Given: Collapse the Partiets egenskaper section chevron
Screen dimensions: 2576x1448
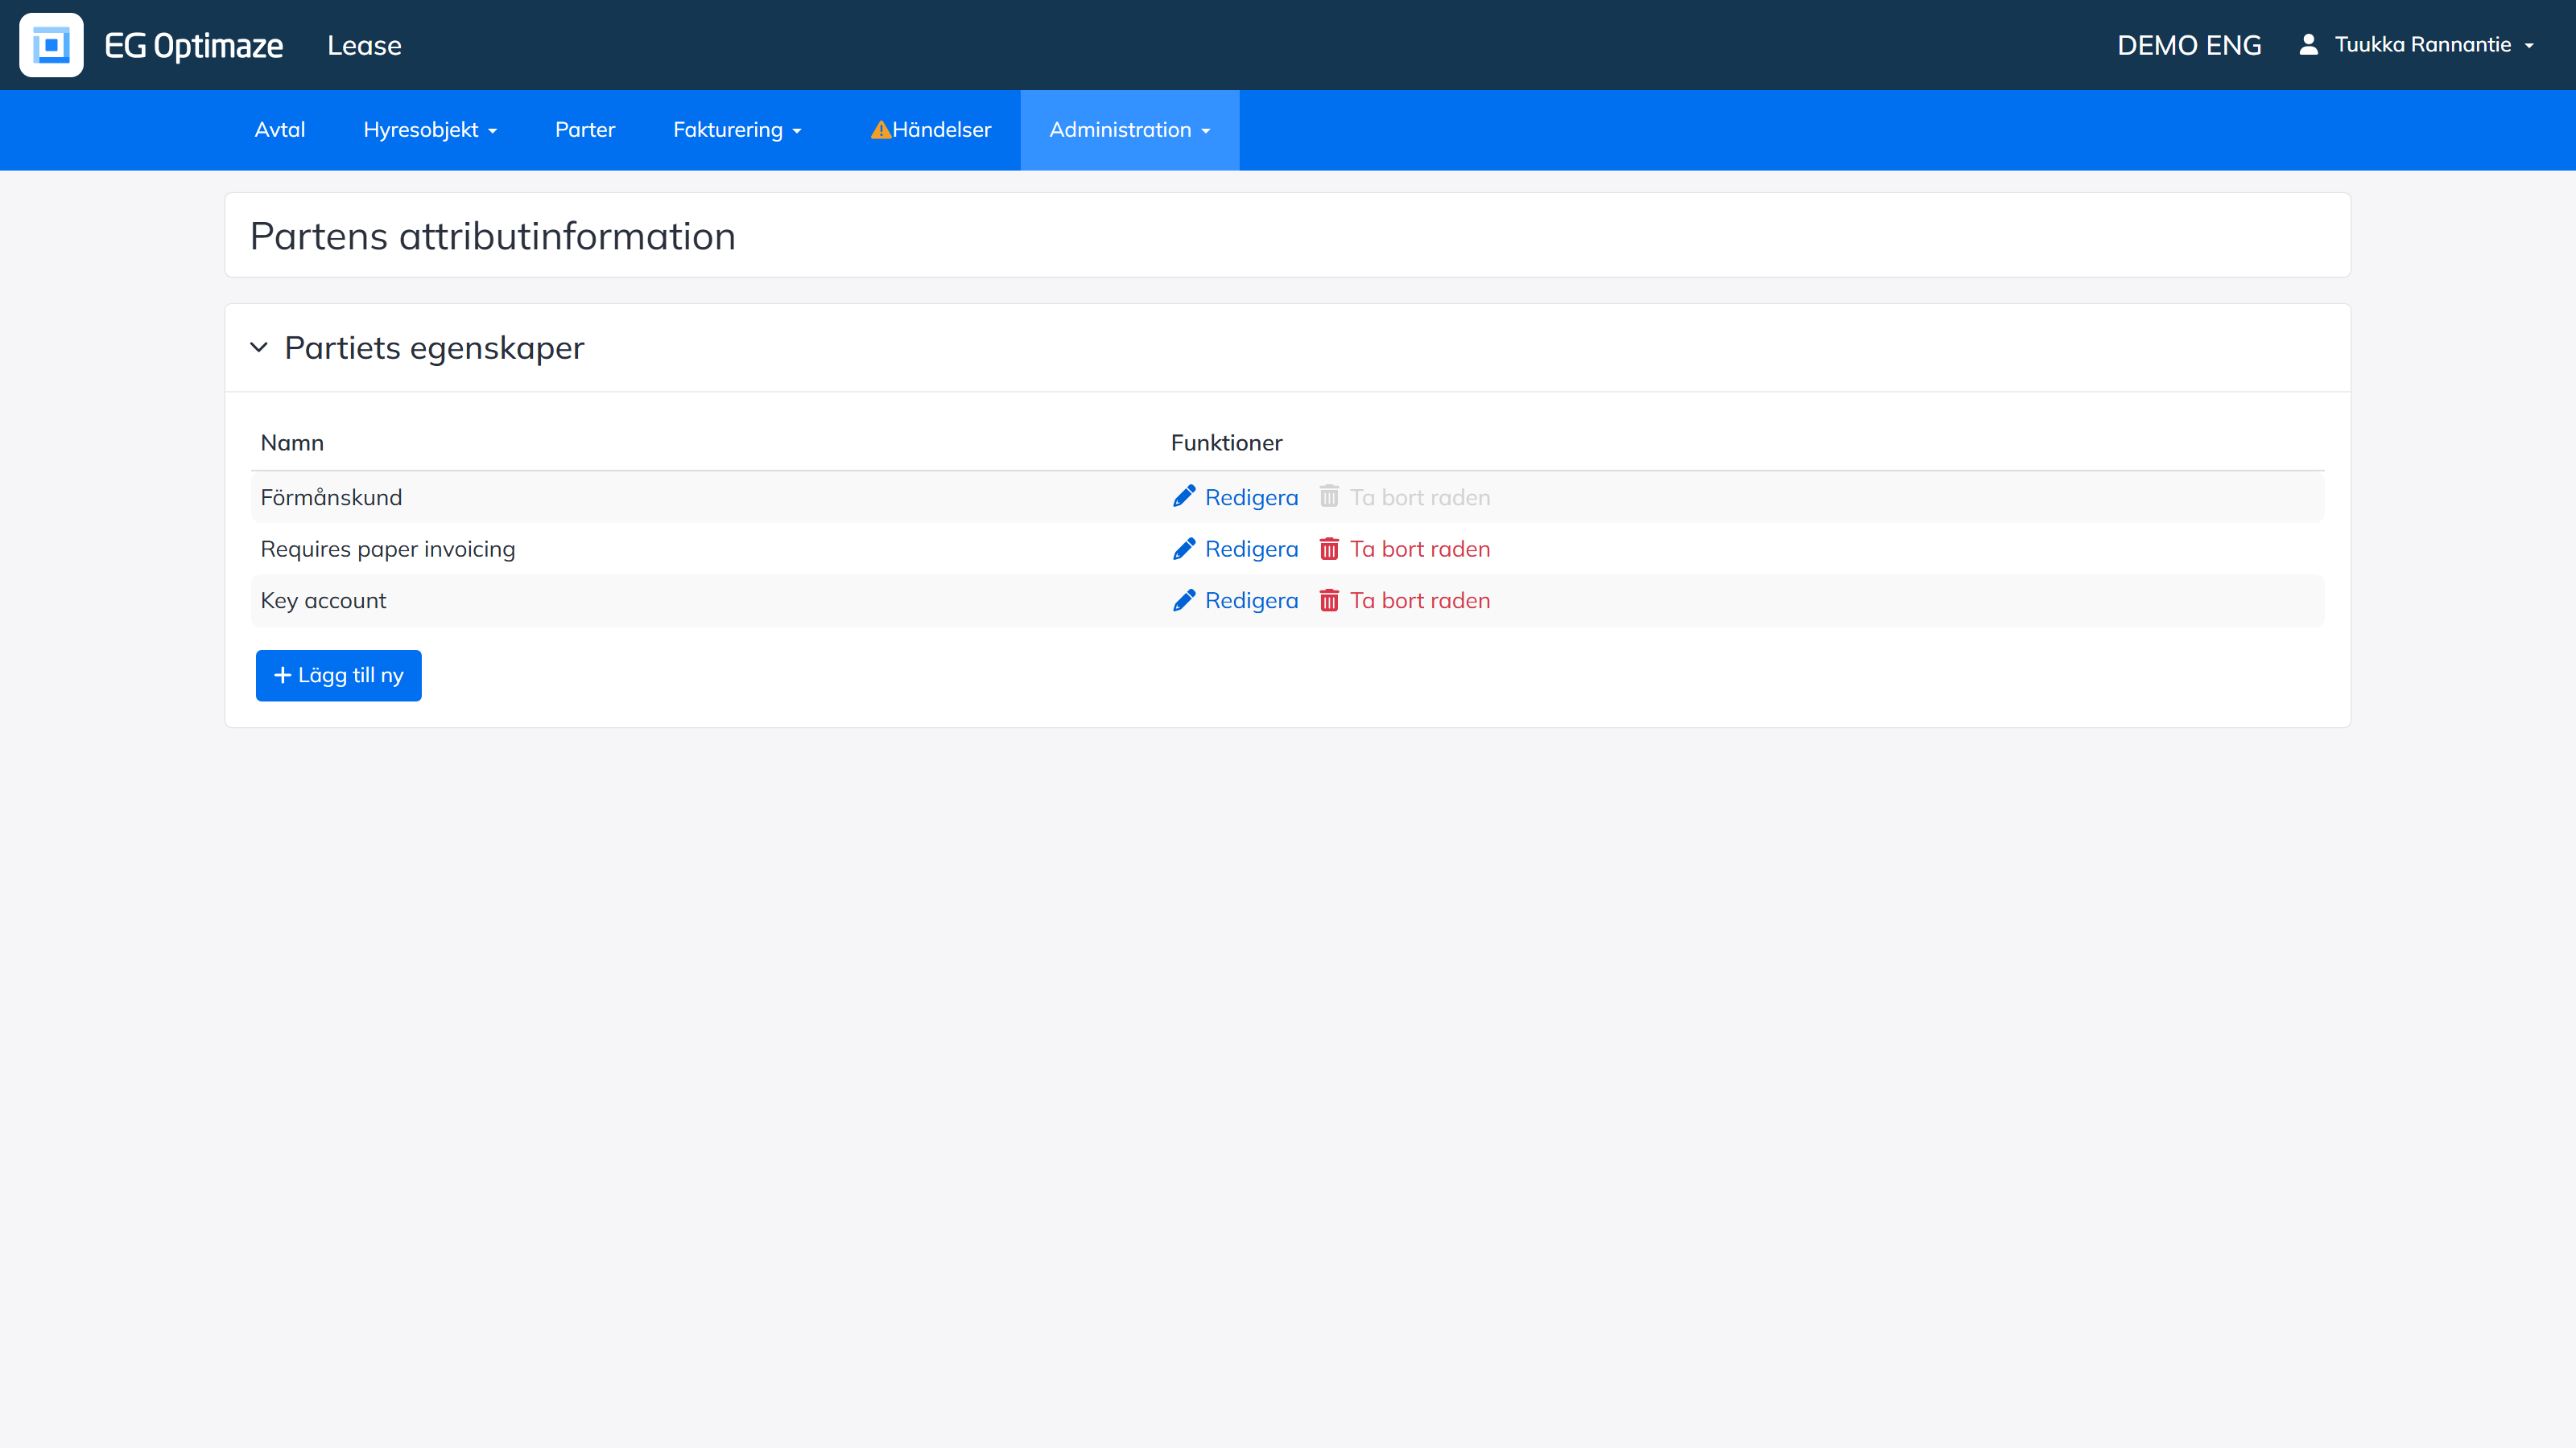Looking at the screenshot, I should [259, 348].
